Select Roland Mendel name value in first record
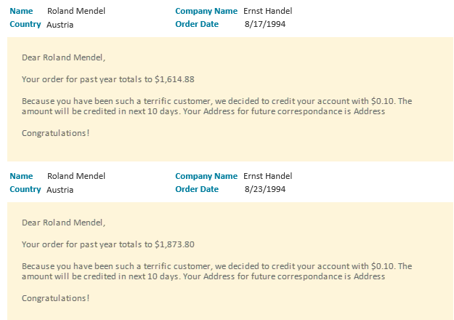This screenshot has height=320, width=454. point(76,11)
